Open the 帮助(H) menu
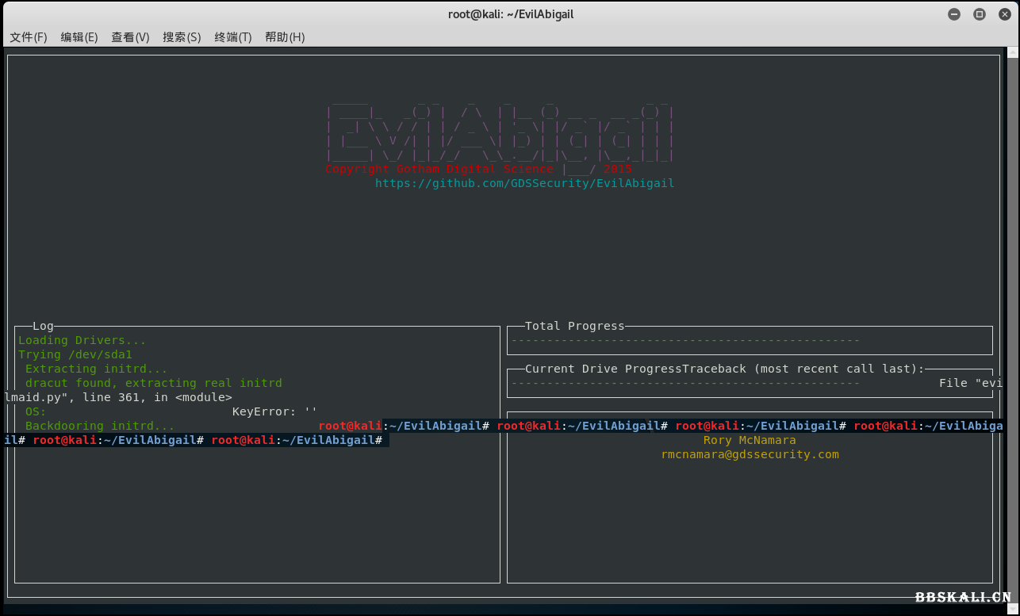 (285, 37)
